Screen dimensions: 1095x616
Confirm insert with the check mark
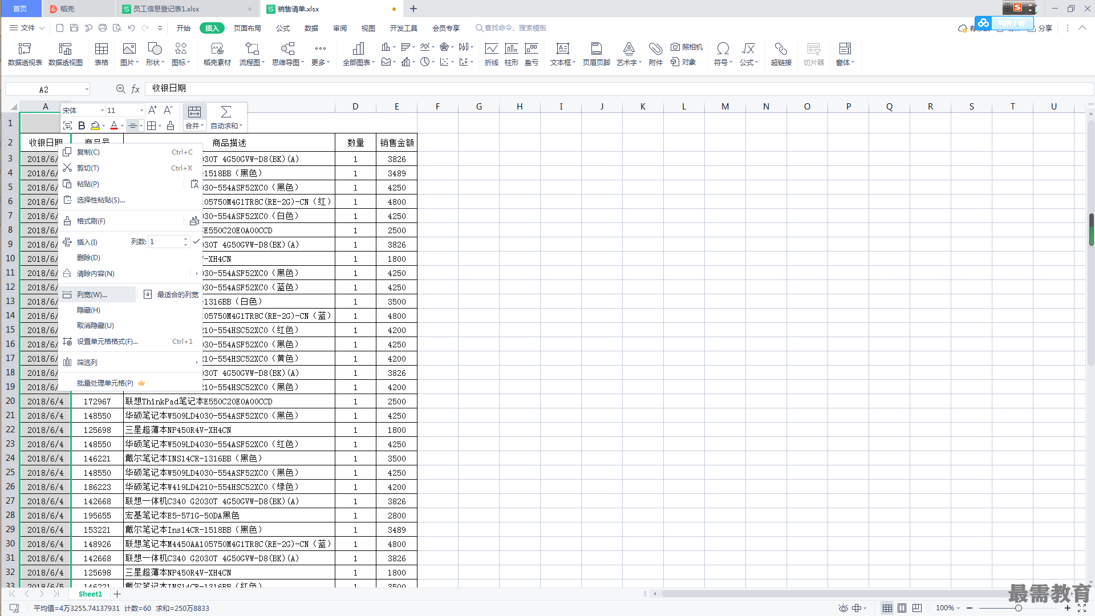point(196,241)
